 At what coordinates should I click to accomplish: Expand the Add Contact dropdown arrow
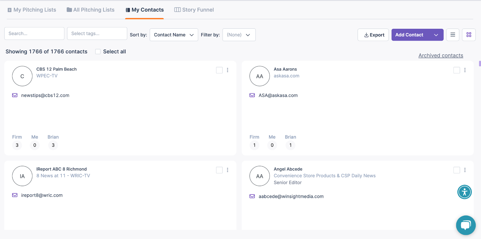pos(436,35)
